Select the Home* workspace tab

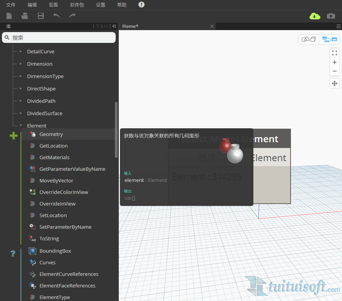[130, 26]
